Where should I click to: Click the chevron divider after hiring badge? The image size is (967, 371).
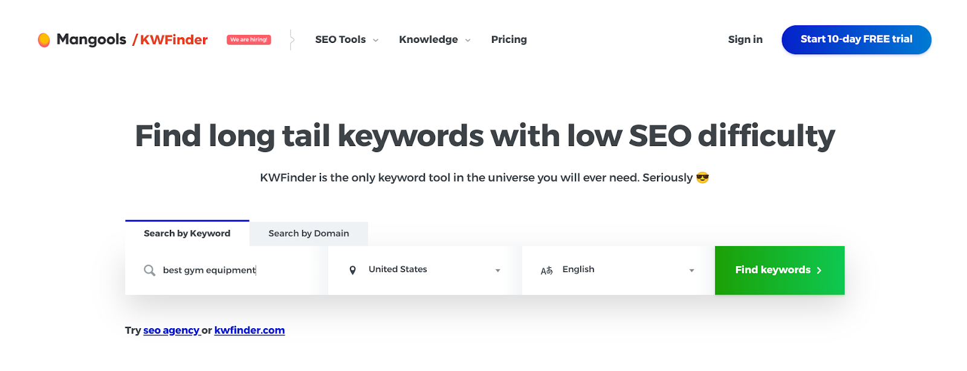[x=292, y=40]
